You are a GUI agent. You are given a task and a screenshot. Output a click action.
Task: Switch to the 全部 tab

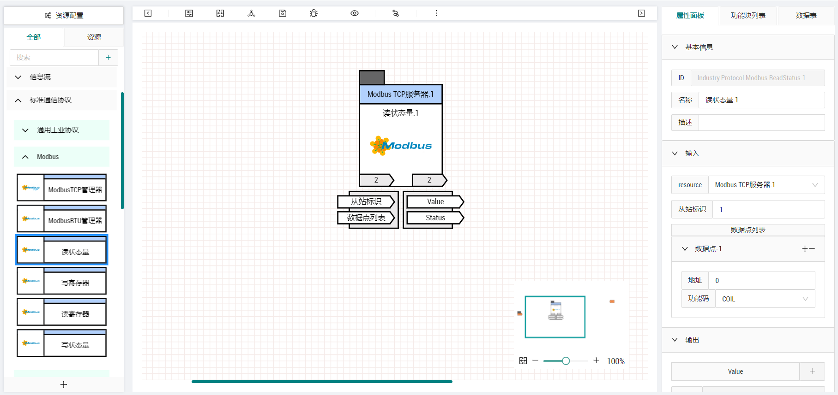(x=34, y=37)
